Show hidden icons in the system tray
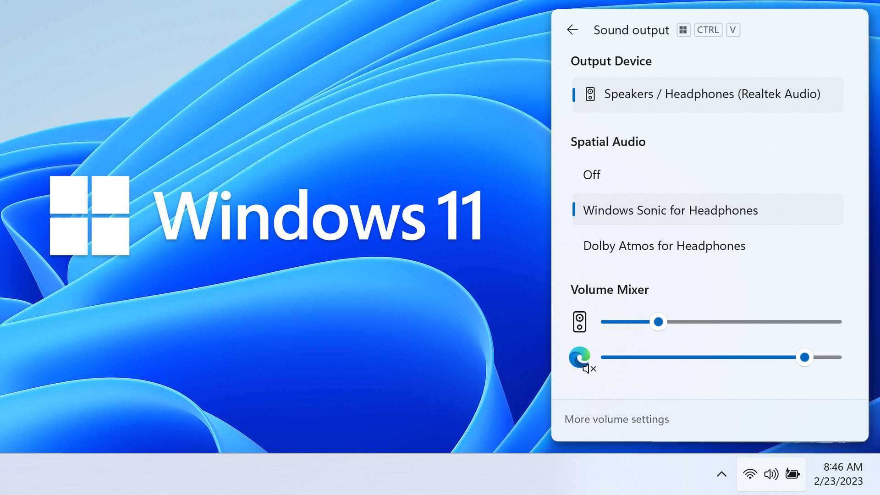 pyautogui.click(x=721, y=474)
